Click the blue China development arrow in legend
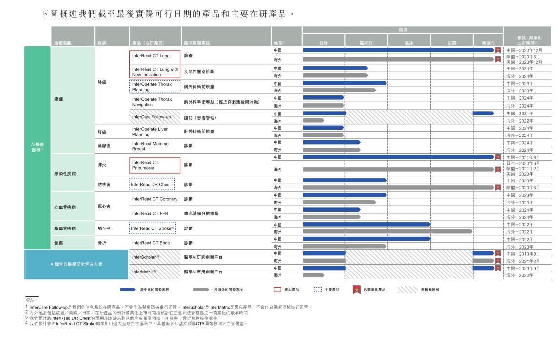Image resolution: width=558 pixels, height=340 pixels. coord(128,290)
